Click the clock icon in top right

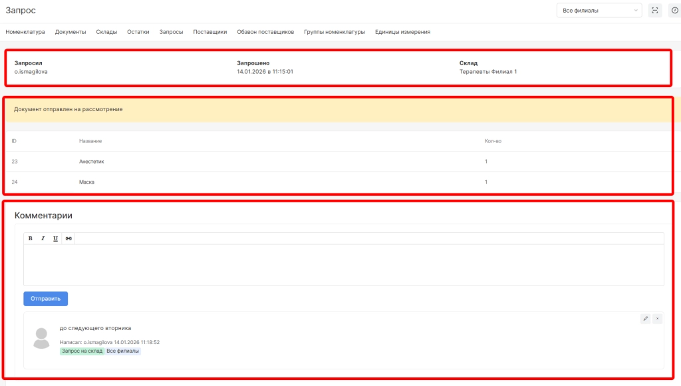[674, 11]
